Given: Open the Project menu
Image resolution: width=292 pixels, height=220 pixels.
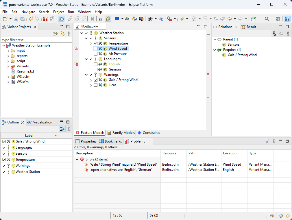Looking at the screenshot, I should click(x=59, y=12).
